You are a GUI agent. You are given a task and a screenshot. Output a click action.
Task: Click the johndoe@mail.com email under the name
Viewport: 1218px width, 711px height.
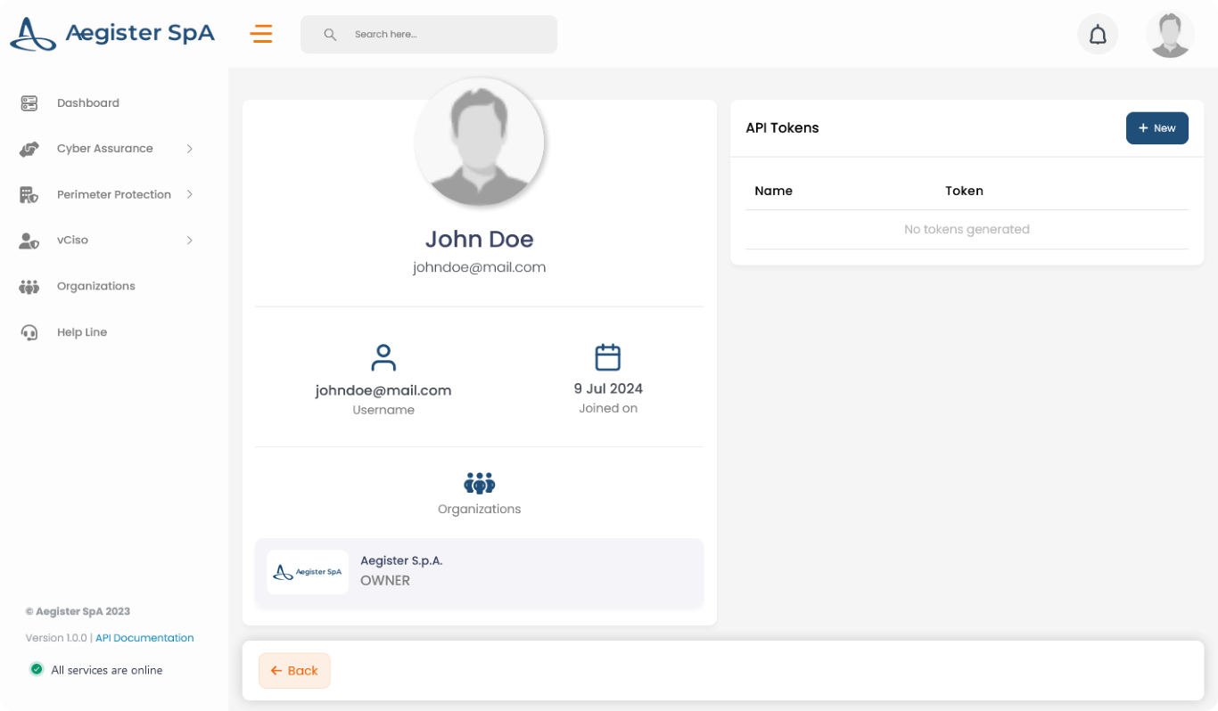(480, 267)
